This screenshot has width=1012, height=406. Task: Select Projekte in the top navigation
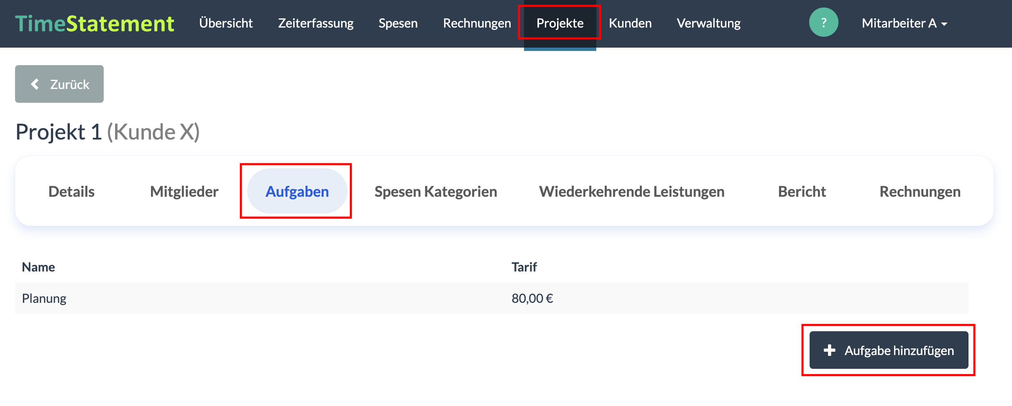560,23
